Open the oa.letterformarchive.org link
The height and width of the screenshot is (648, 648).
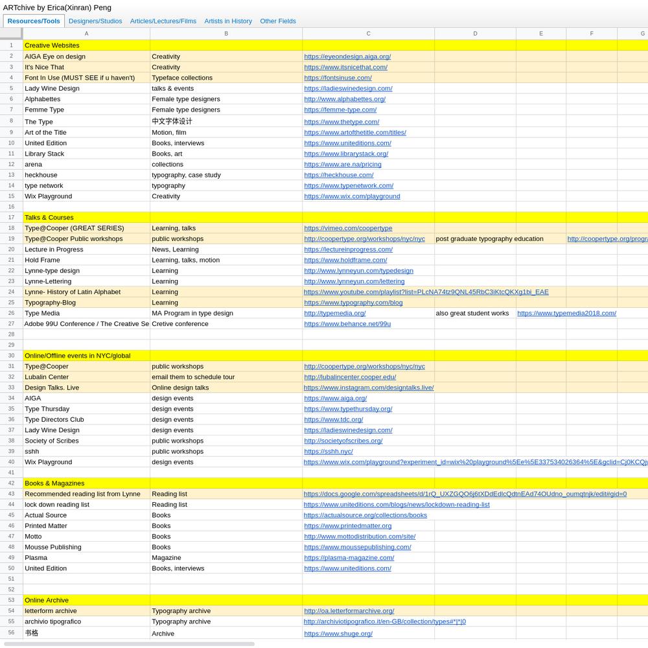[349, 611]
